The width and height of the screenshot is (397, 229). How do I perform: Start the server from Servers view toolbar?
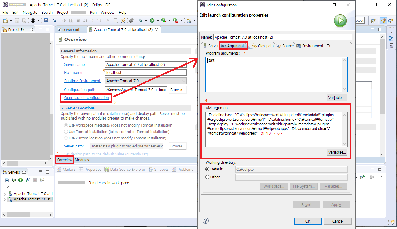[x=21, y=180]
